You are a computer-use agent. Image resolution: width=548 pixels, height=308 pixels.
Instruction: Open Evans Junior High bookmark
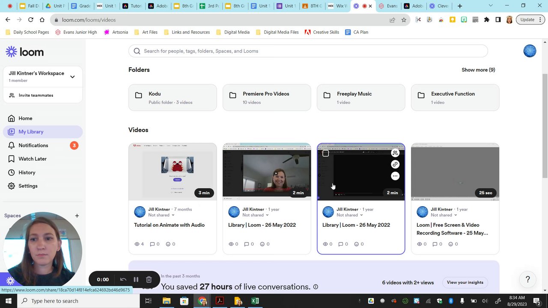[x=76, y=32]
